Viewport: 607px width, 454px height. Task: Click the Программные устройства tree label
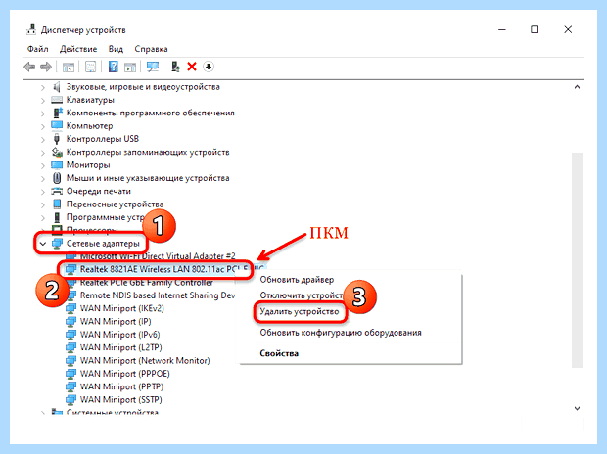coord(105,217)
